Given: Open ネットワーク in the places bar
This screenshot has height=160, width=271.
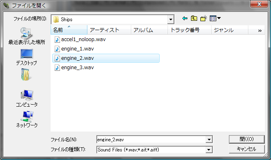Looking at the screenshot, I should 27,119.
